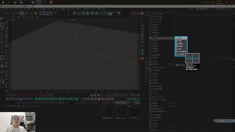Click the green Extrude generator icon
The width and height of the screenshot is (235, 132).
(88, 13)
